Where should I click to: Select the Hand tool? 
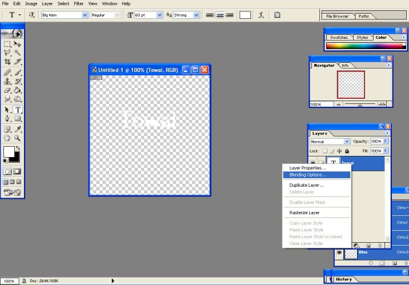(x=7, y=138)
